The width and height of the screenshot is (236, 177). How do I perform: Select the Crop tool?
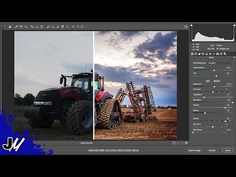click(x=32, y=27)
